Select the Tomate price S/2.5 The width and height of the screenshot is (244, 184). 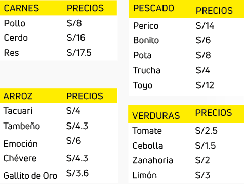[207, 131]
